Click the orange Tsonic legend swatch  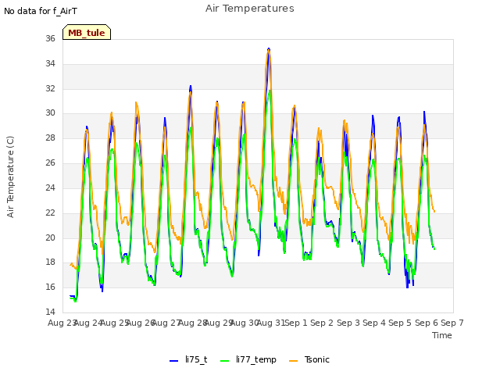coord(293,361)
